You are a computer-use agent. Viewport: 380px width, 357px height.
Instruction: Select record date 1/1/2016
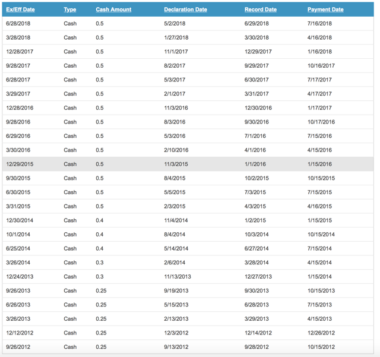pyautogui.click(x=255, y=164)
